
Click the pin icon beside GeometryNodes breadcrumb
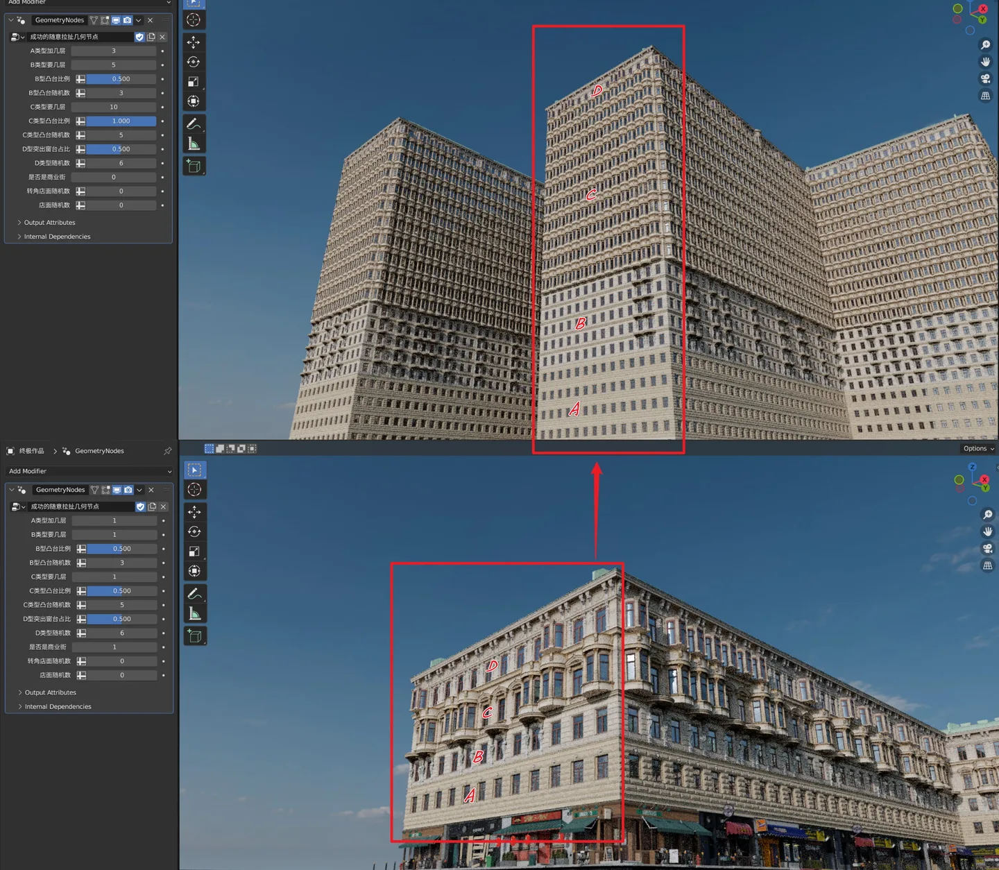[x=167, y=451]
